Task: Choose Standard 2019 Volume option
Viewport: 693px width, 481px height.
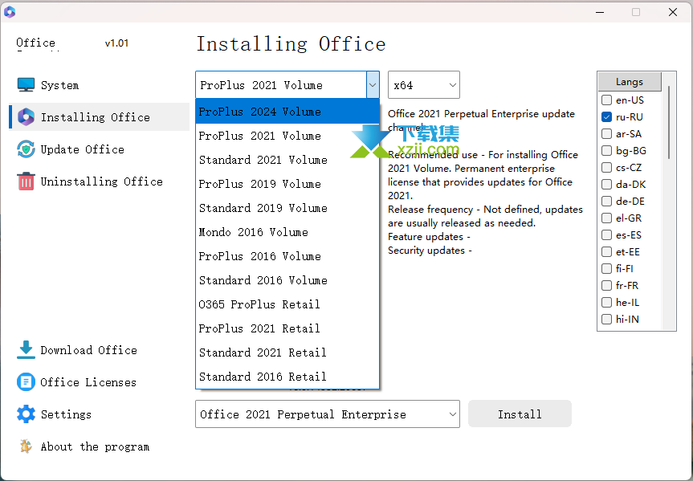Action: [287, 208]
